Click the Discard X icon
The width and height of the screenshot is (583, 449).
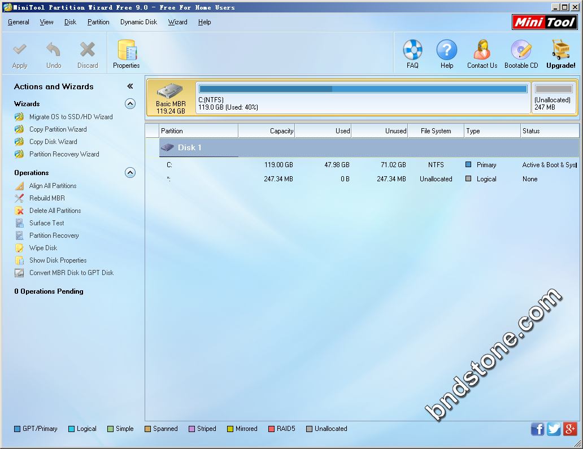[88, 49]
